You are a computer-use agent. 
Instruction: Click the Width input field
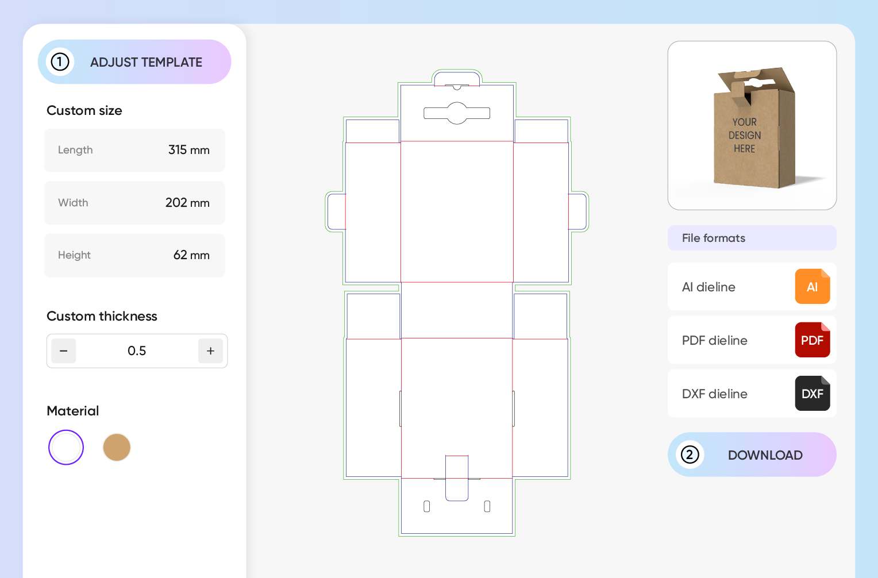[x=134, y=203]
